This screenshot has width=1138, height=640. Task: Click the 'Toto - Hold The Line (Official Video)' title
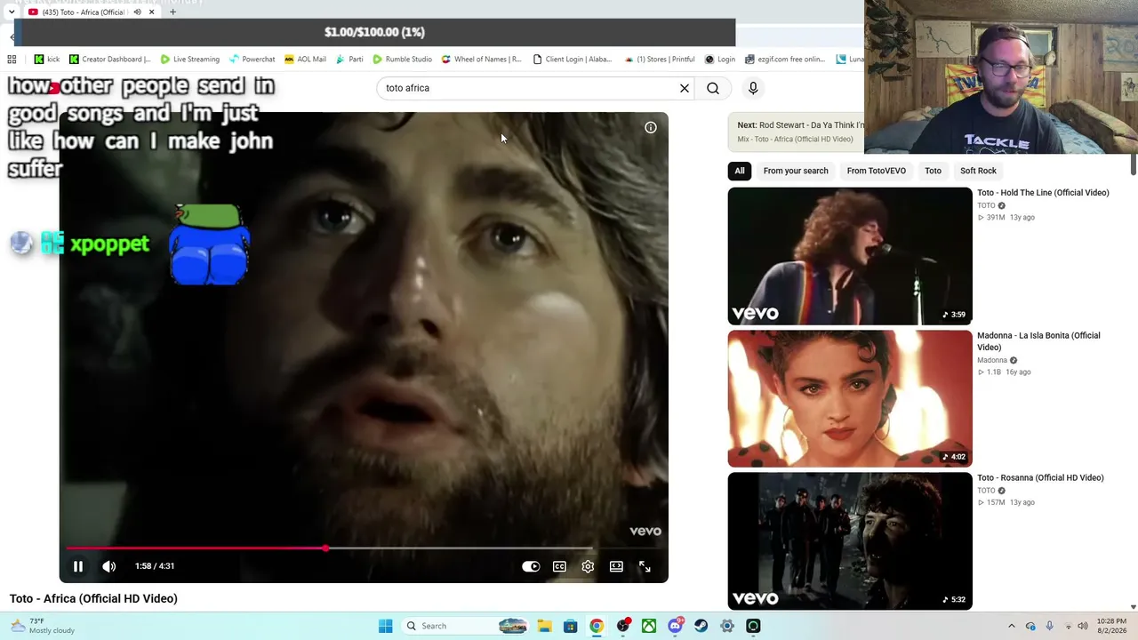coord(1043,193)
